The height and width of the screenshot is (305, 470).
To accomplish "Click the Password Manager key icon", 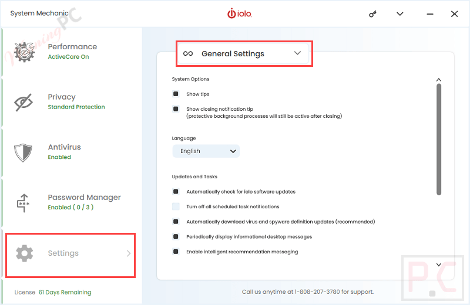I will point(23,202).
